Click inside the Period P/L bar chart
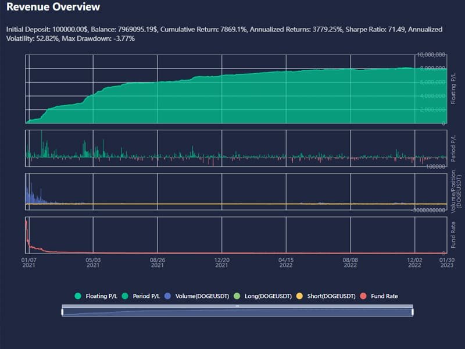 click(x=233, y=156)
